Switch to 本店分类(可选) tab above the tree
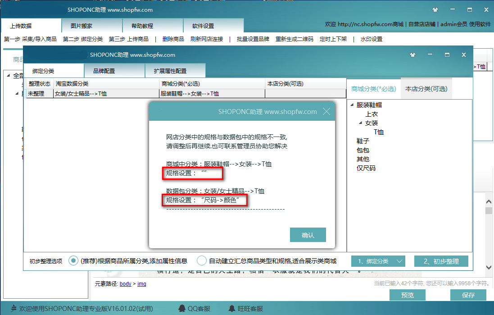 pyautogui.click(x=426, y=89)
